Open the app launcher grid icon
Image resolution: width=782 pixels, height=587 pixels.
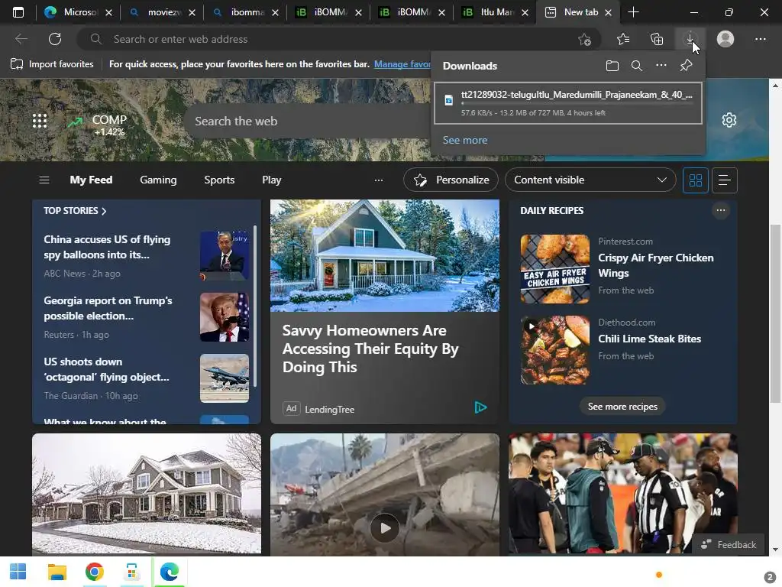40,121
